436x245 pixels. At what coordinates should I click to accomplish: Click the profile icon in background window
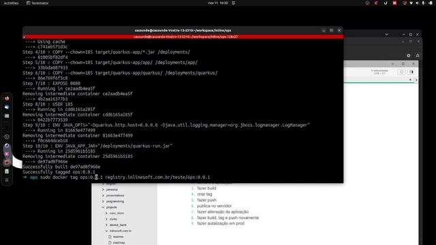tap(418, 56)
